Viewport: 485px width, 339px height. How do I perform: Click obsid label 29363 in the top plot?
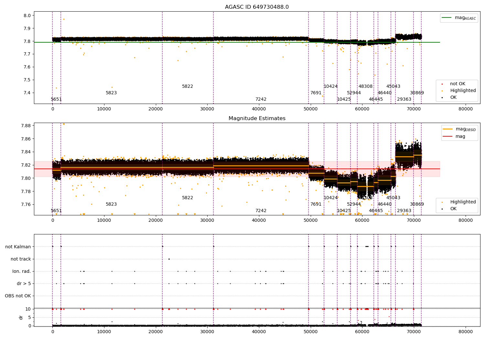click(x=404, y=99)
